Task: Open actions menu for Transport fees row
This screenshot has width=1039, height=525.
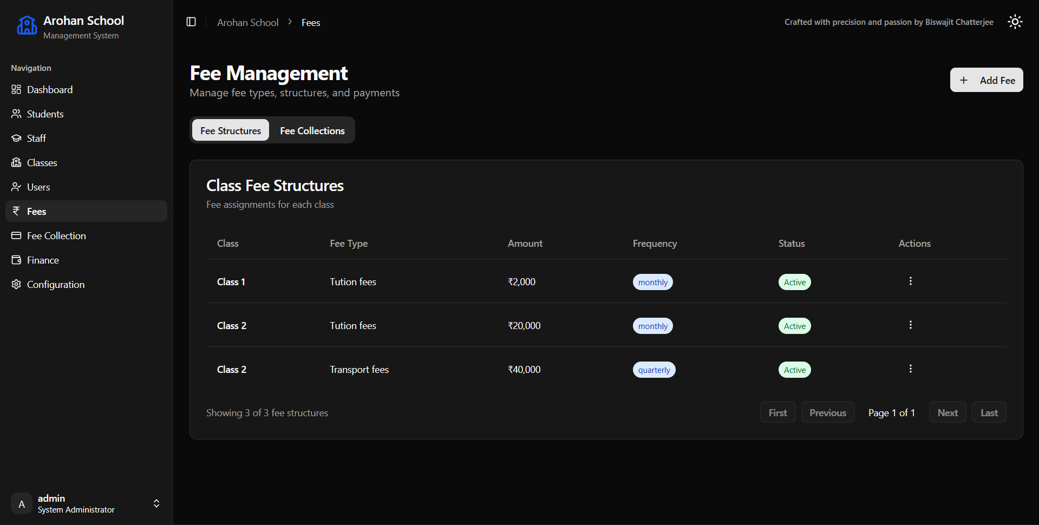Action: point(910,369)
